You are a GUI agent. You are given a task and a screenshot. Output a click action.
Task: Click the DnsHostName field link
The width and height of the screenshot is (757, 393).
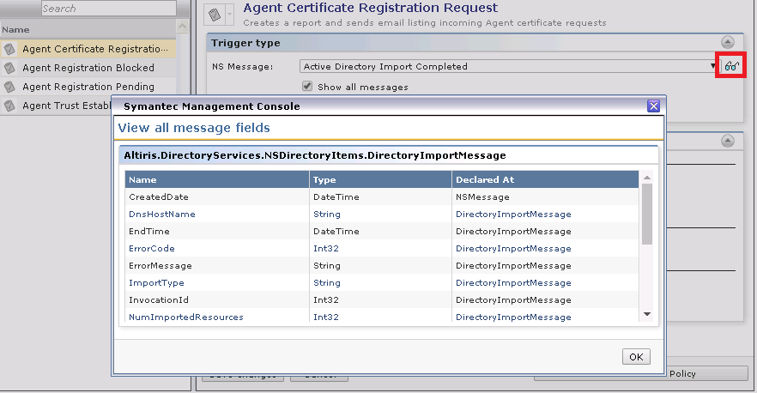click(x=162, y=214)
